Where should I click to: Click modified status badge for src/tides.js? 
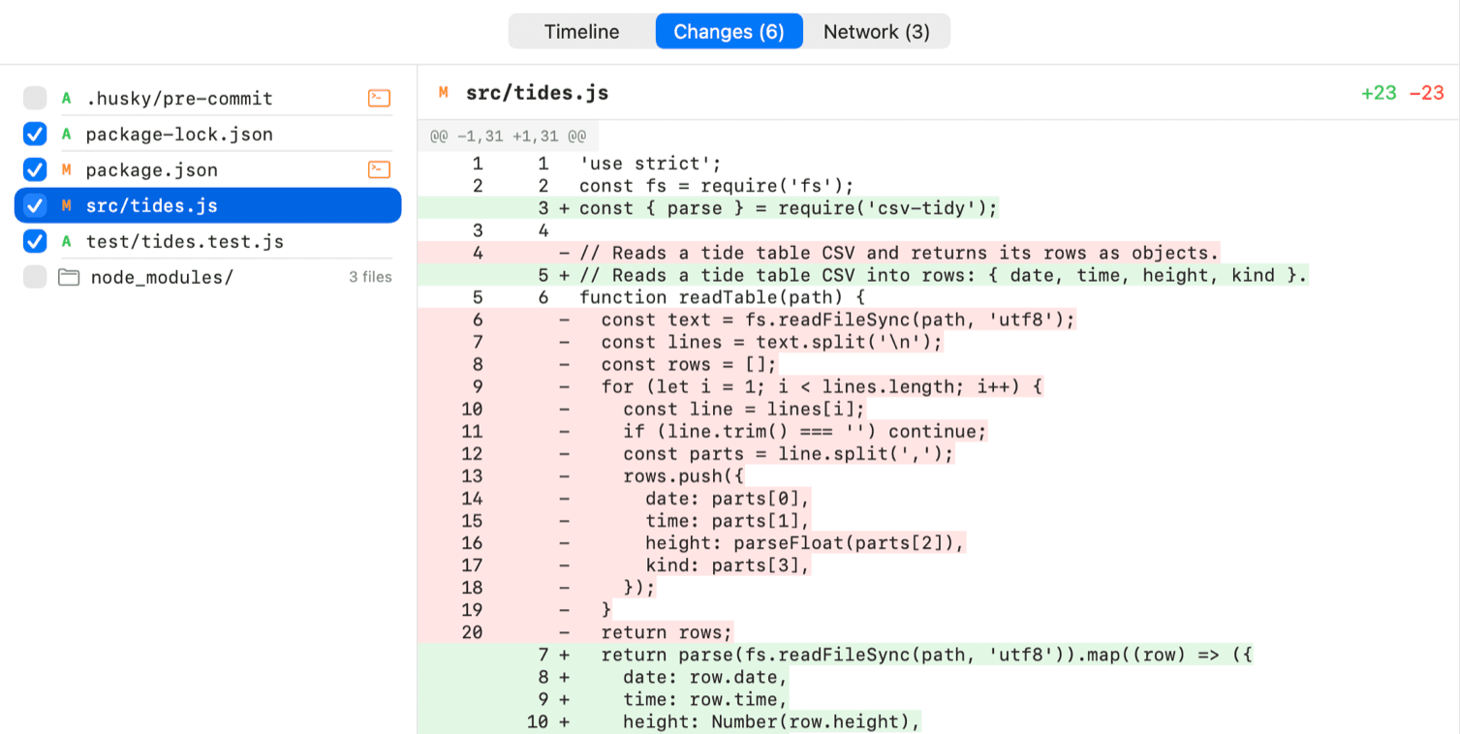tap(66, 205)
